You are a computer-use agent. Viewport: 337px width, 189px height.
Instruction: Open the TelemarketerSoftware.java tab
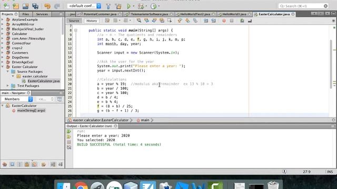click(149, 14)
